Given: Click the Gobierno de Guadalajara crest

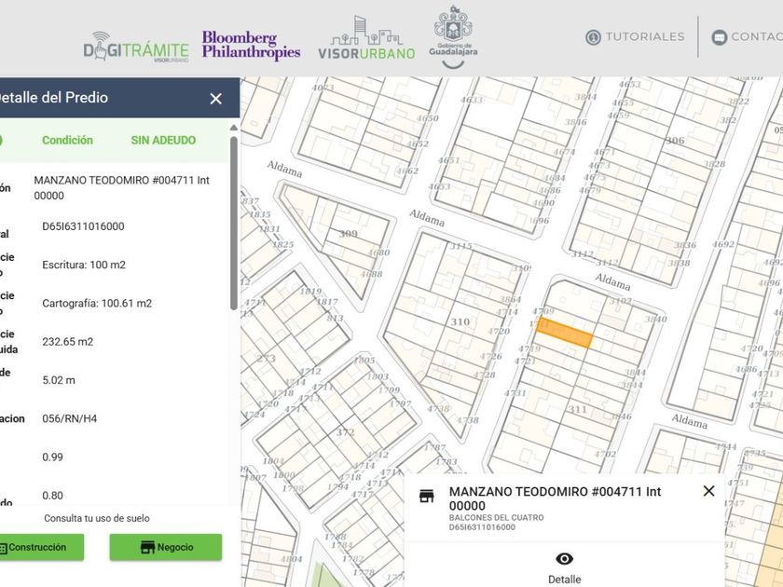Looking at the screenshot, I should (x=454, y=35).
